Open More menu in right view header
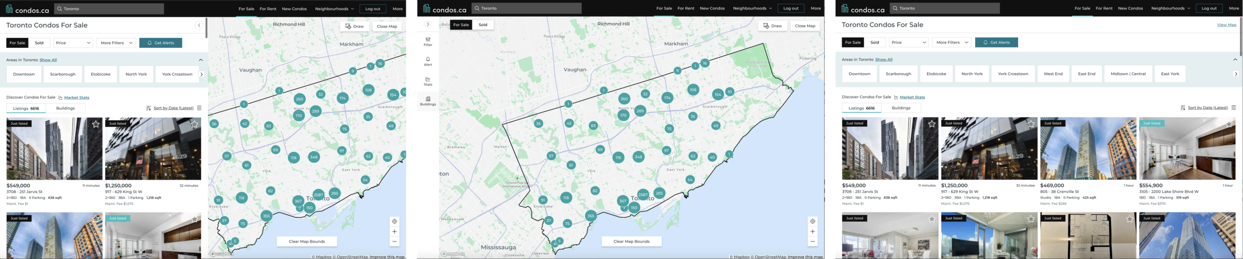1243x259 pixels. (x=1234, y=8)
